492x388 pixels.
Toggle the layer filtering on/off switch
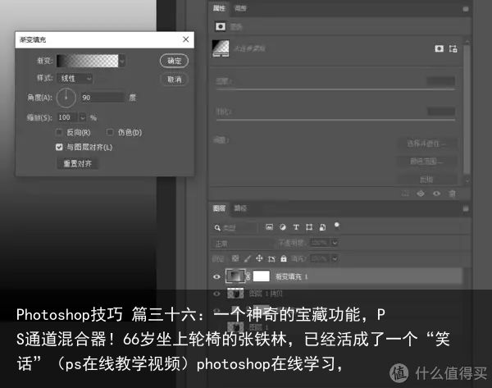tap(336, 226)
